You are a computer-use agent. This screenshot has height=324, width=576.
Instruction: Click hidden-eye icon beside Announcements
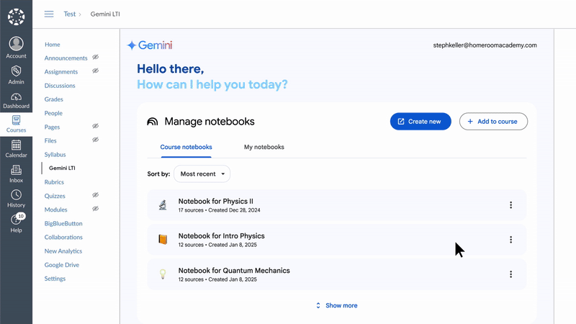(x=96, y=57)
